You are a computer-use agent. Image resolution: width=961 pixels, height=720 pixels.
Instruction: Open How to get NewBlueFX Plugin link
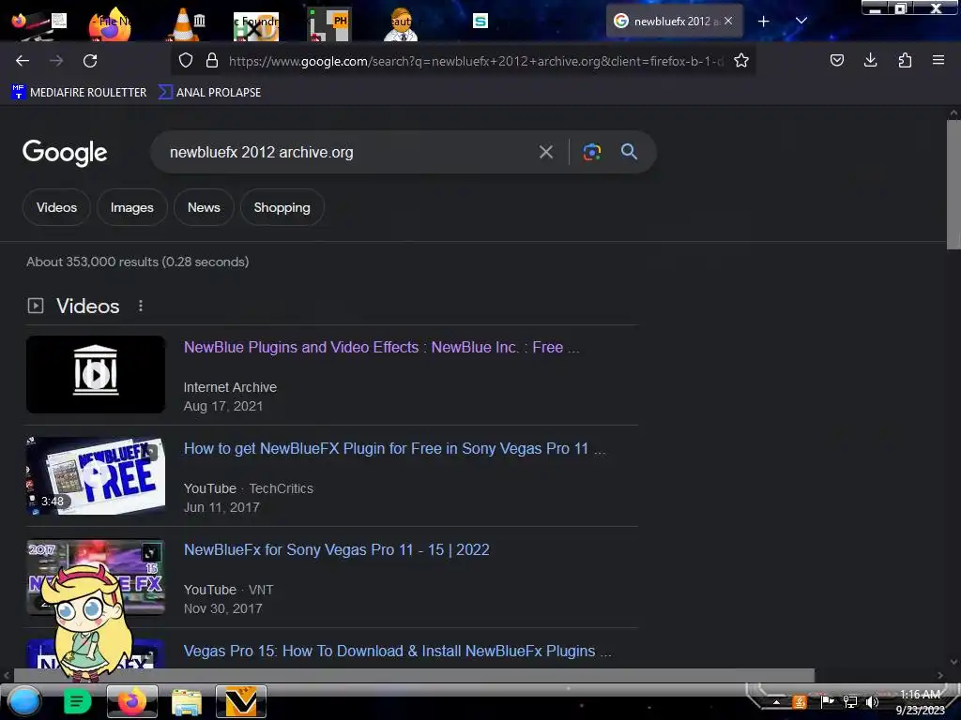[395, 448]
